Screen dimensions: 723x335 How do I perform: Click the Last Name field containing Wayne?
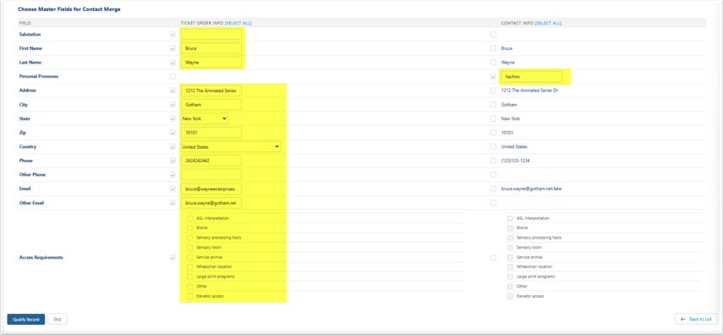point(211,63)
